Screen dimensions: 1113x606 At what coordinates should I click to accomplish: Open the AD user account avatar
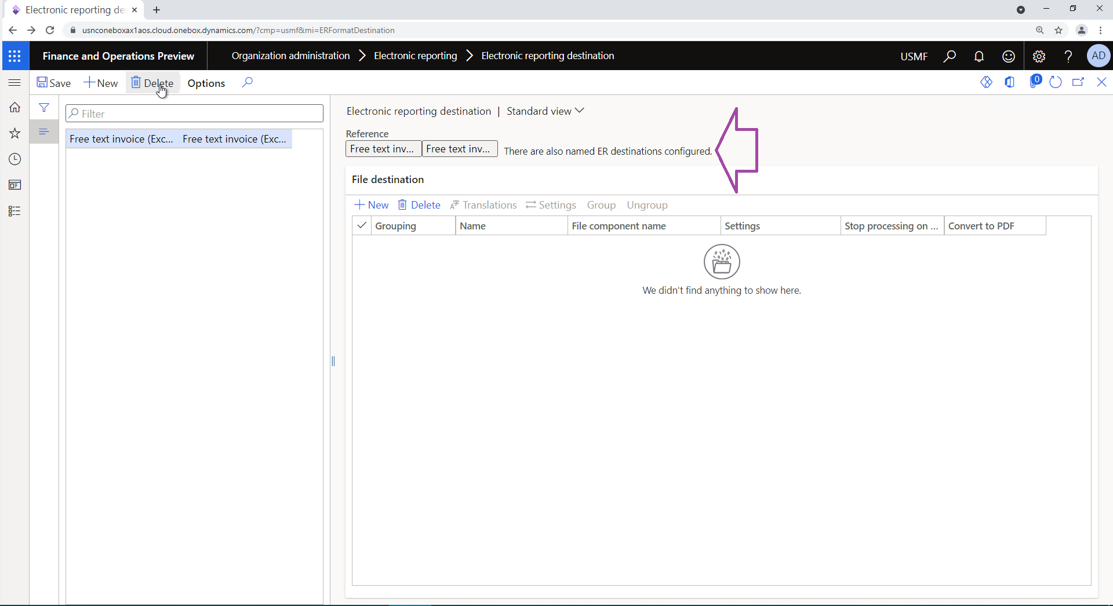(x=1098, y=56)
